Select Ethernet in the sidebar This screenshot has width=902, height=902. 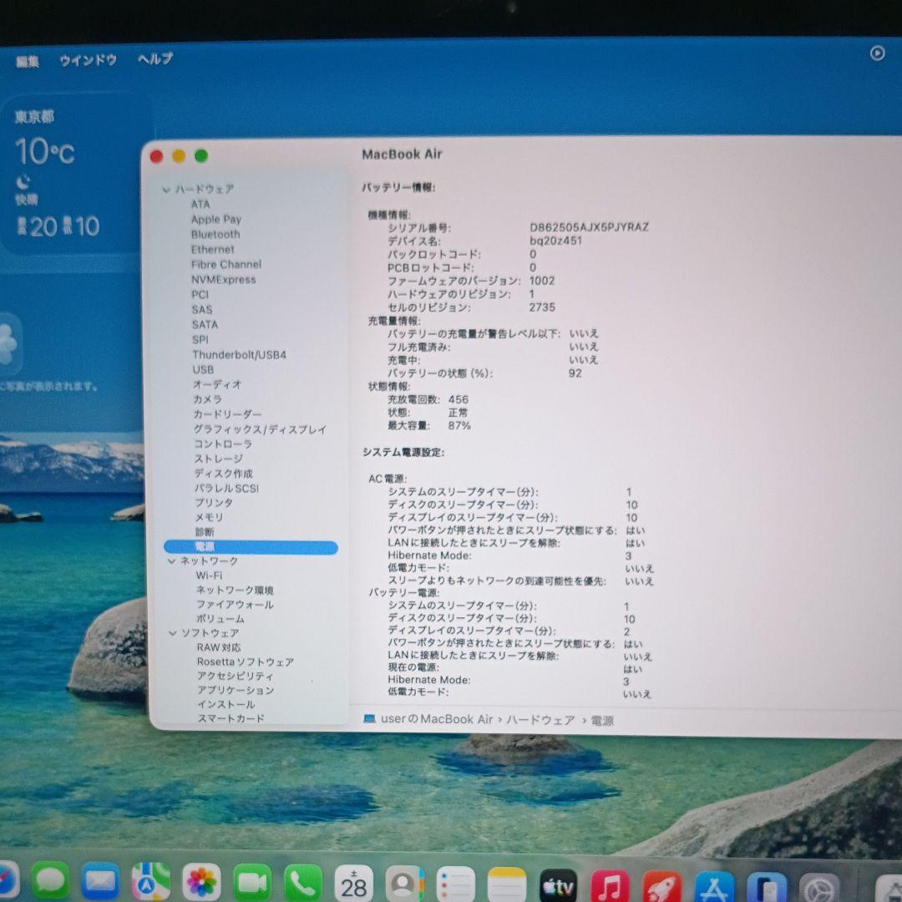tap(212, 249)
